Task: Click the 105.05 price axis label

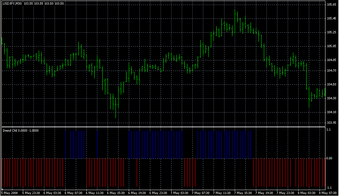Action: [331, 46]
